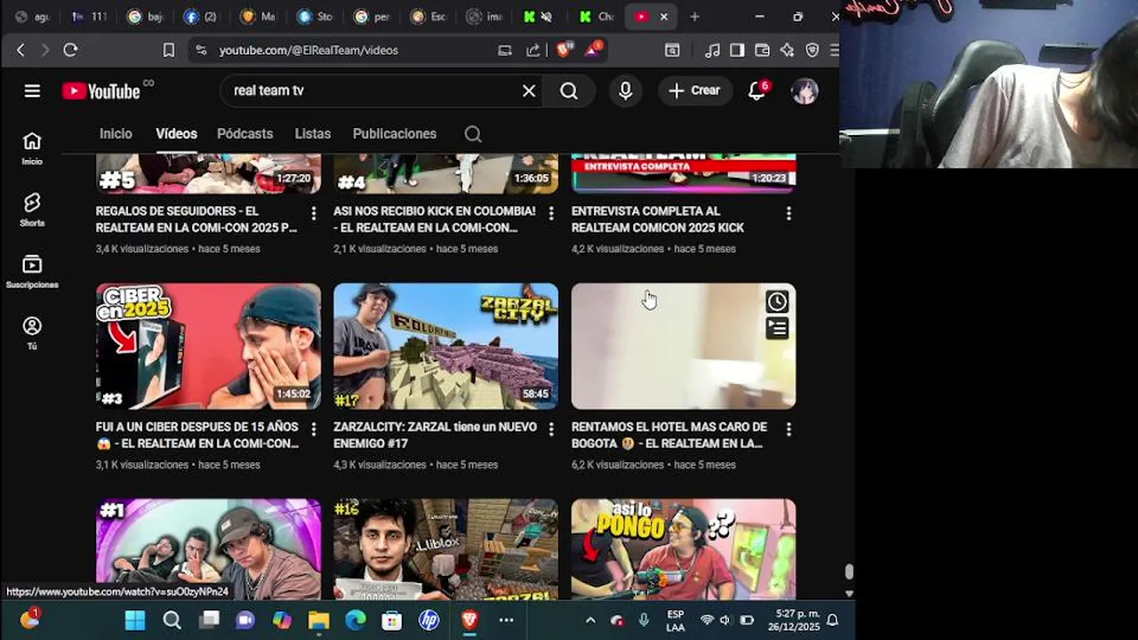Select the Vídeos channel tab
The width and height of the screenshot is (1138, 640).
coord(176,133)
